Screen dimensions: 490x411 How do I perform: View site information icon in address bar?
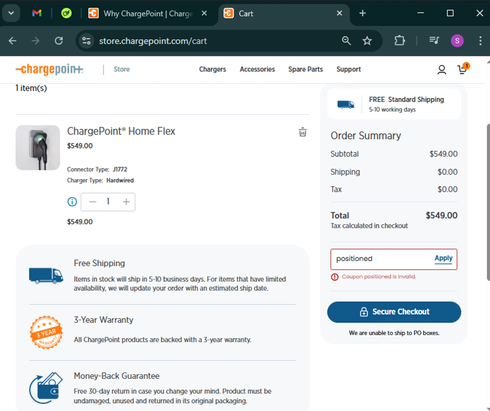click(x=87, y=41)
